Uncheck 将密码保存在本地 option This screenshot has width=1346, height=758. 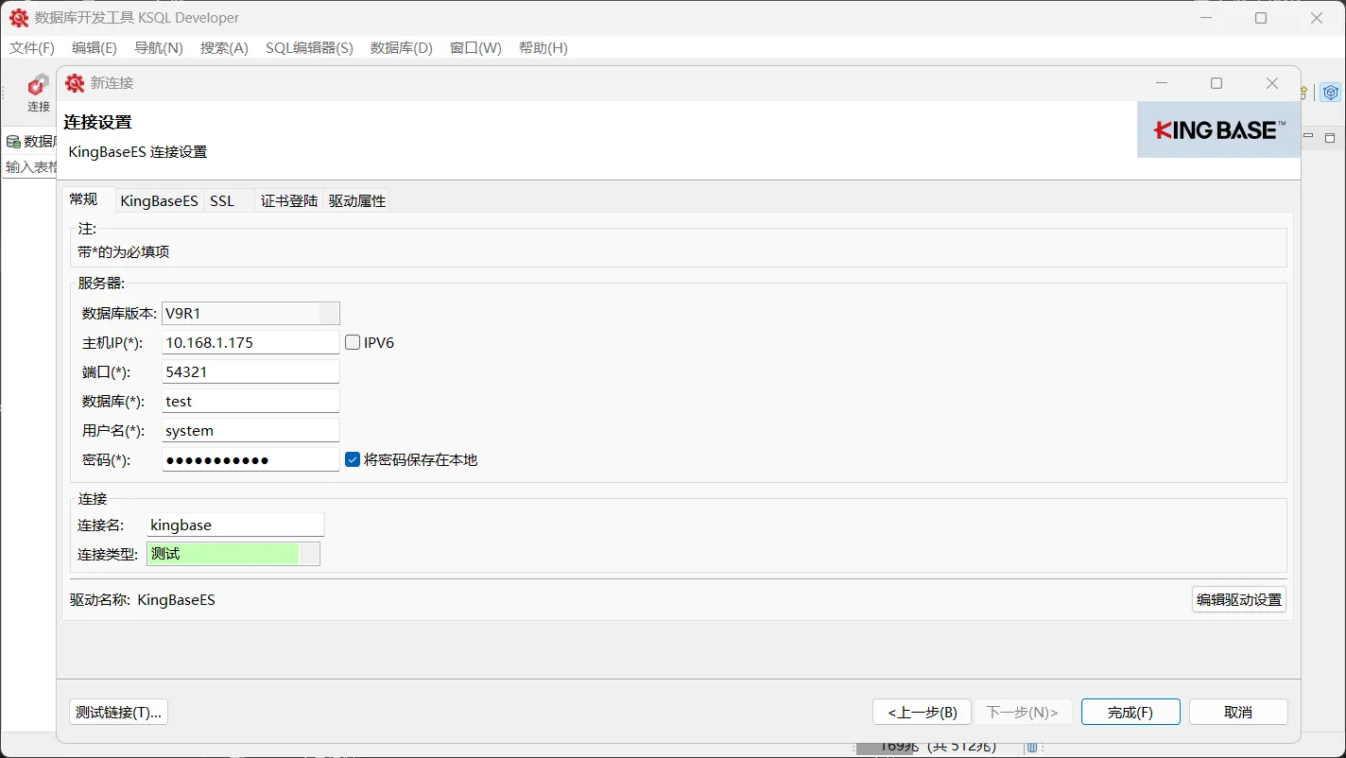pos(352,459)
